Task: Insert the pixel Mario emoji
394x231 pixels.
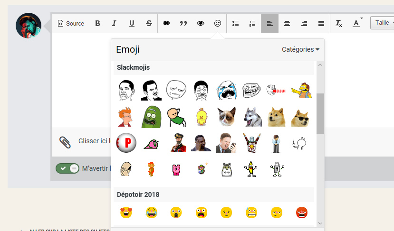Action: click(151, 169)
